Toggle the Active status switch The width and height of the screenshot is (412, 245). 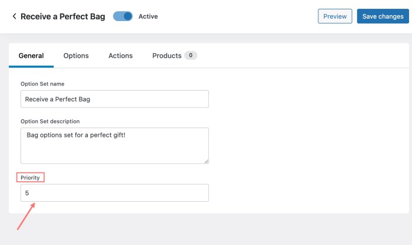click(x=123, y=16)
